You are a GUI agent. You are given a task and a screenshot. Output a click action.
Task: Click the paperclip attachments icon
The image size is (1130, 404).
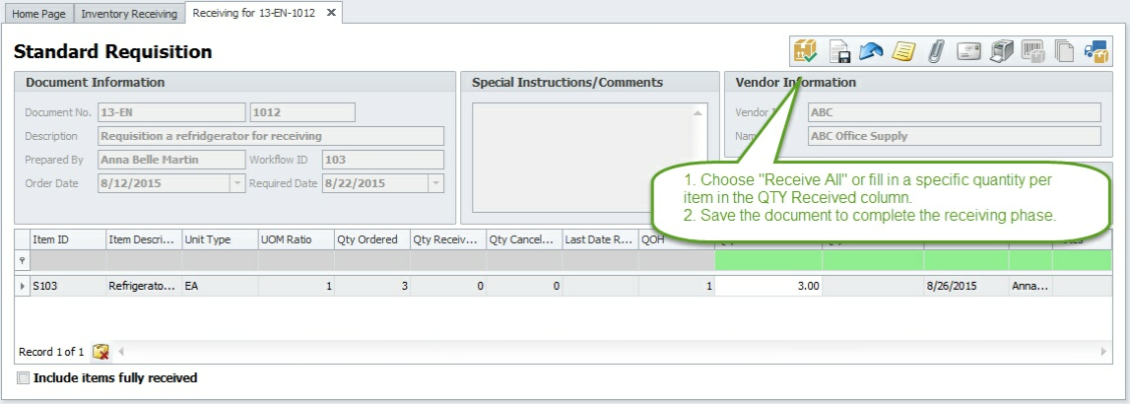click(x=935, y=51)
